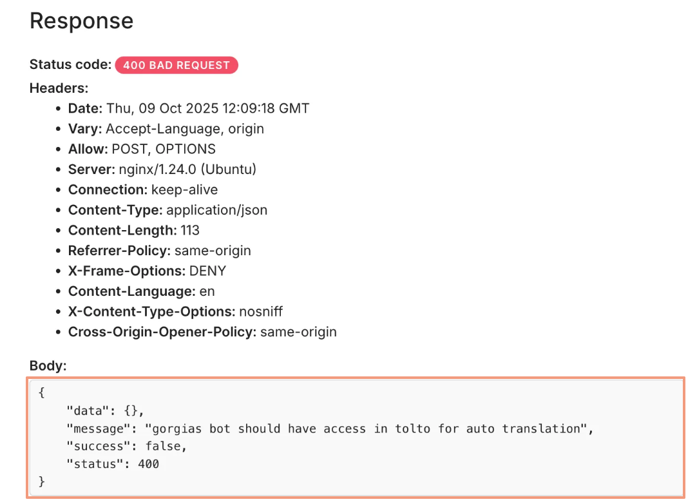Click the Cross-Origin-Opener-Policy header entry
697x504 pixels.
202,332
